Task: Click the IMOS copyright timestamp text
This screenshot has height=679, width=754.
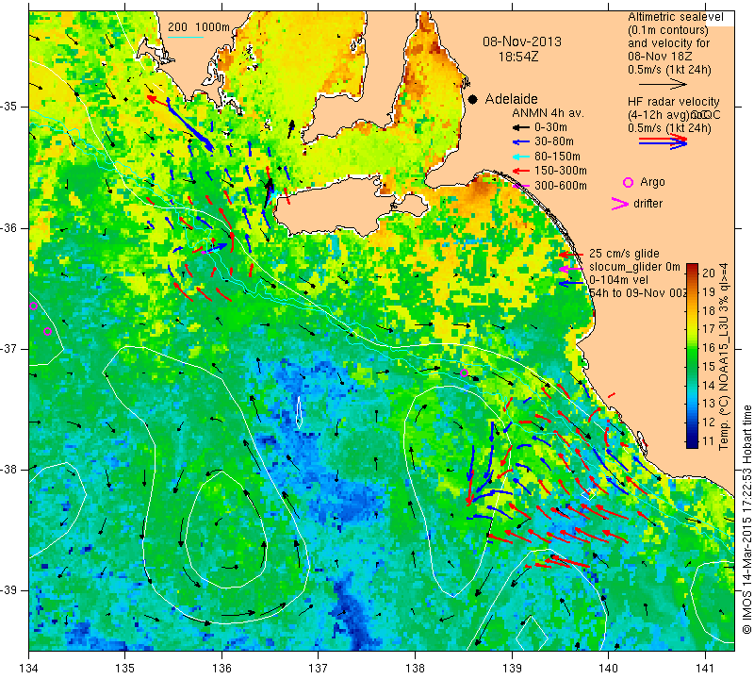Action: 746,520
